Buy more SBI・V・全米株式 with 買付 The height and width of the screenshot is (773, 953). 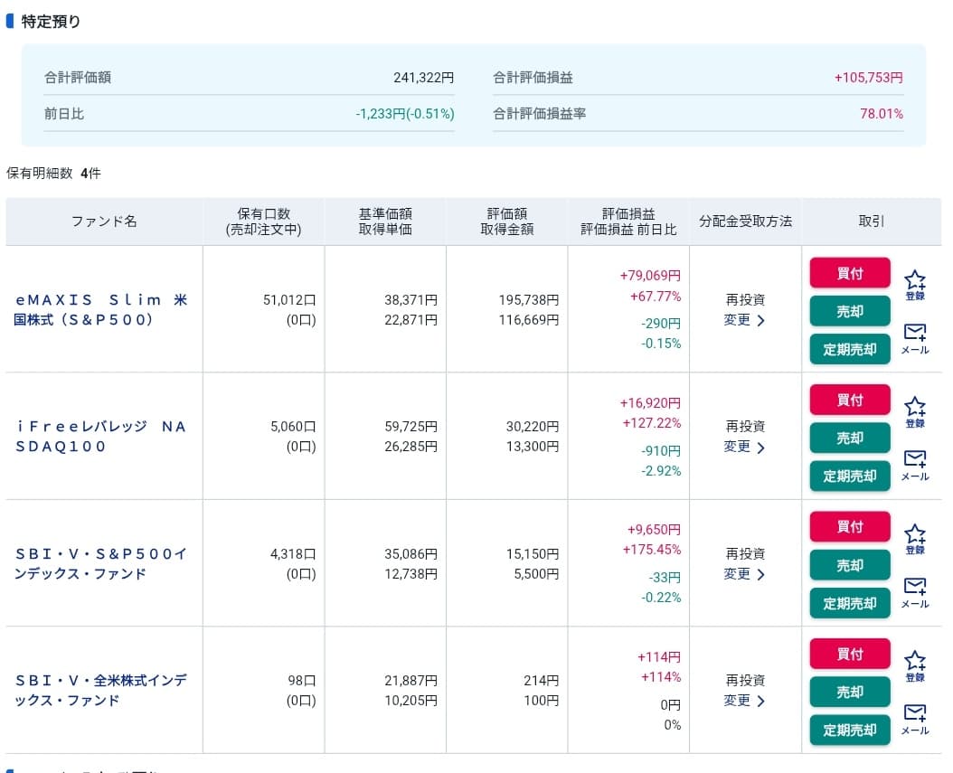tap(849, 654)
